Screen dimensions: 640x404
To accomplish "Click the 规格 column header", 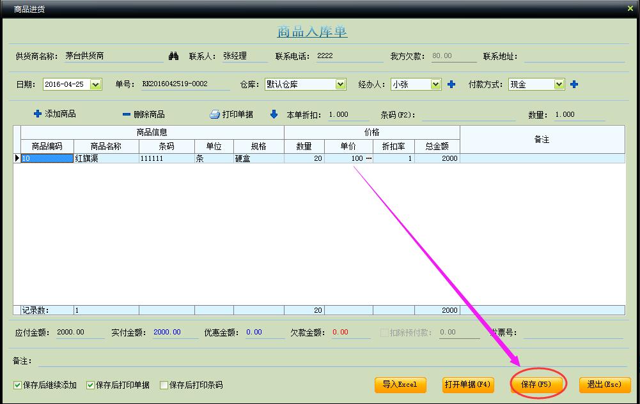I will coord(259,146).
